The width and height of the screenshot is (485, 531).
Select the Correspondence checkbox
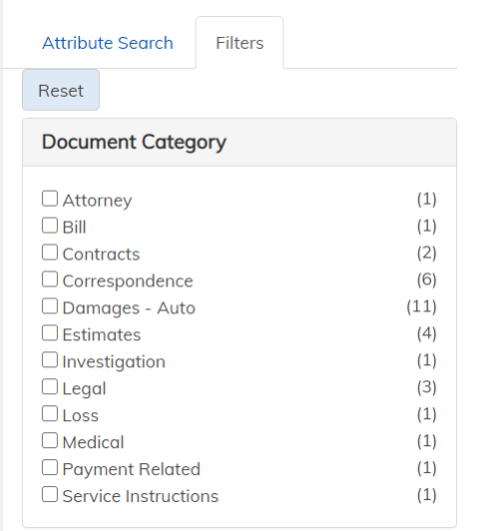[x=50, y=279]
